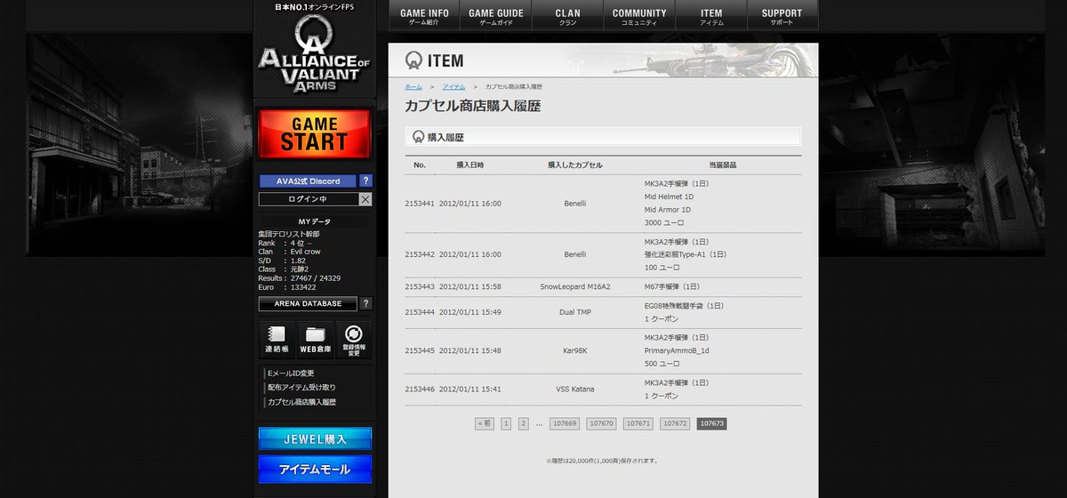This screenshot has width=1067, height=498.
Task: Click the 購入履歴 section header
Action: pos(603,137)
